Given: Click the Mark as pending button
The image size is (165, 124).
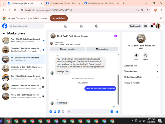Looking at the screenshot, I should coord(68,49).
